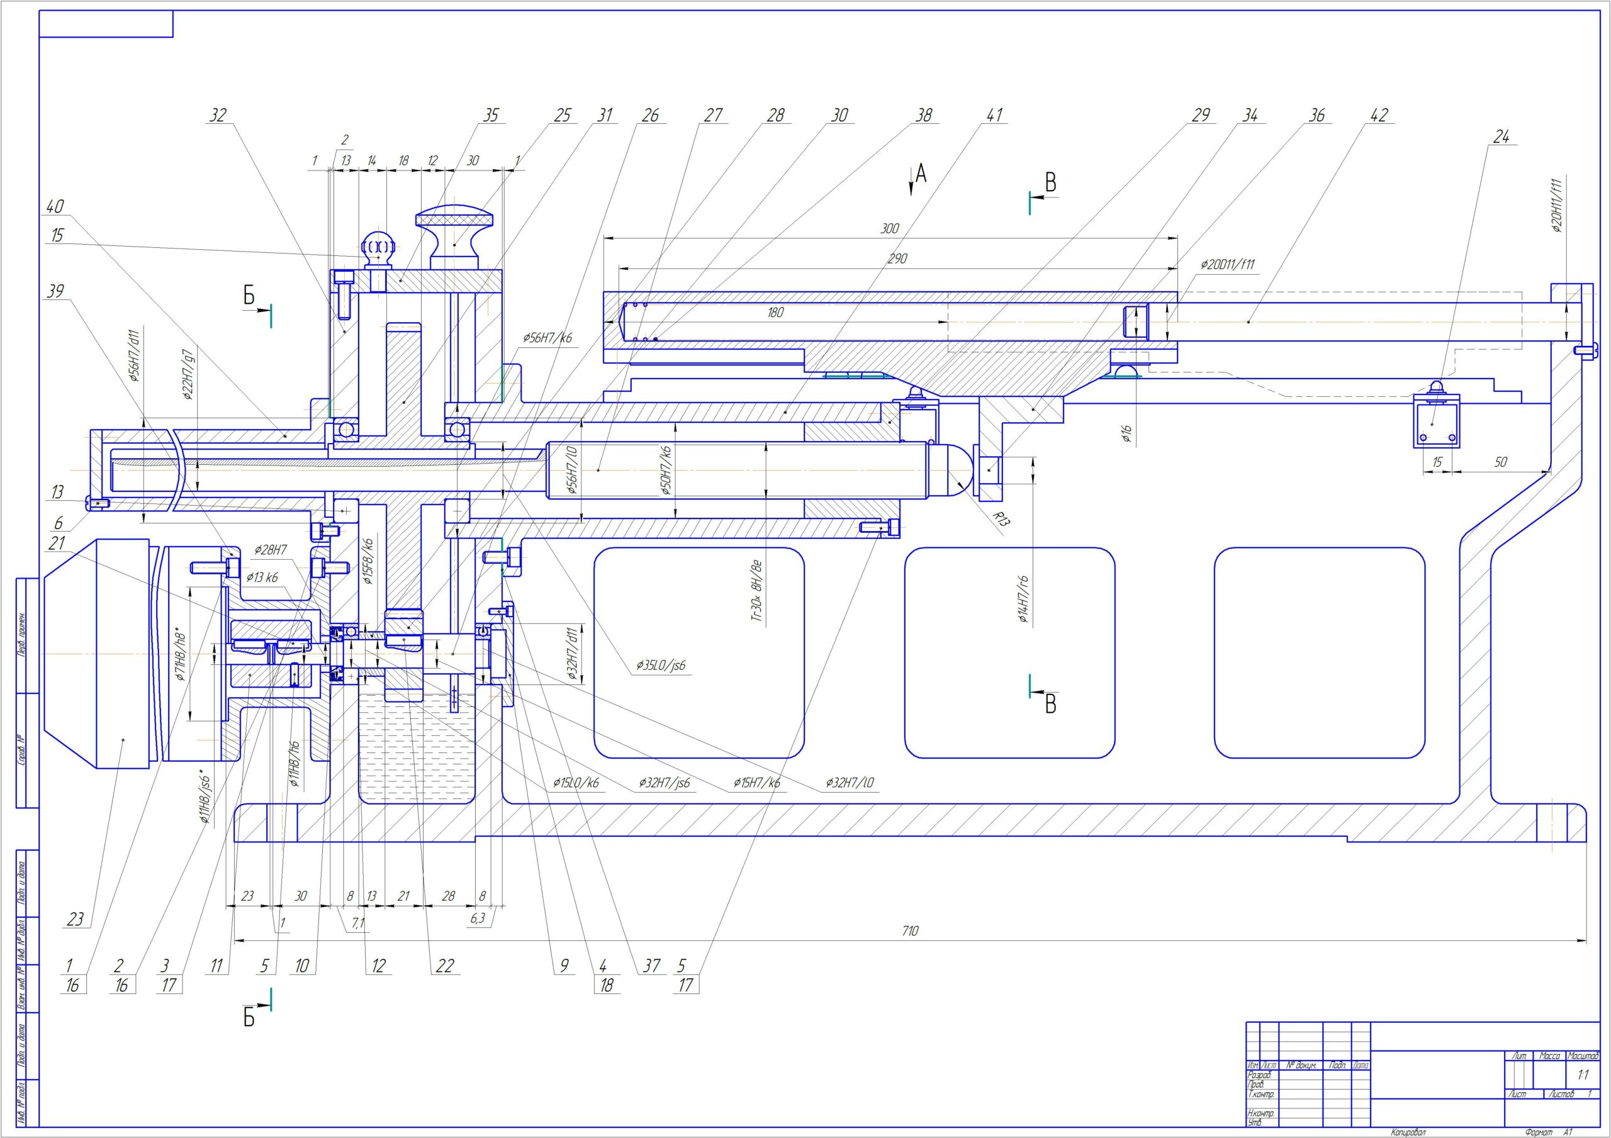Select the № докум. column header
This screenshot has width=1611, height=1138.
pyautogui.click(x=1300, y=1065)
